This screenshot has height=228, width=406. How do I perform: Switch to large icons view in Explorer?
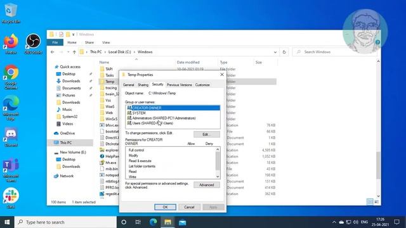coord(376,201)
